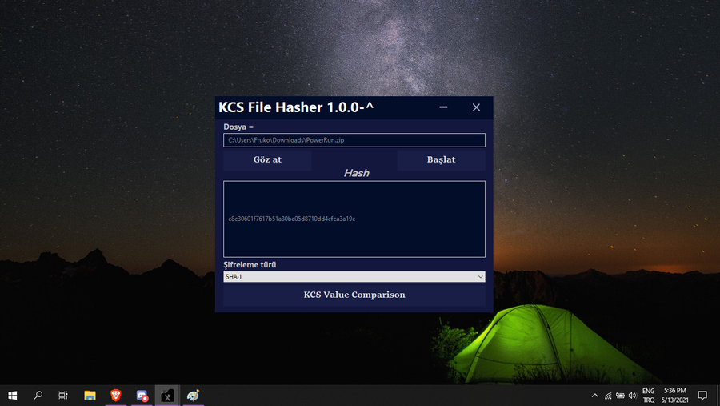This screenshot has height=406, width=720.
Task: Open the Action Center notifications icon
Action: click(702, 396)
